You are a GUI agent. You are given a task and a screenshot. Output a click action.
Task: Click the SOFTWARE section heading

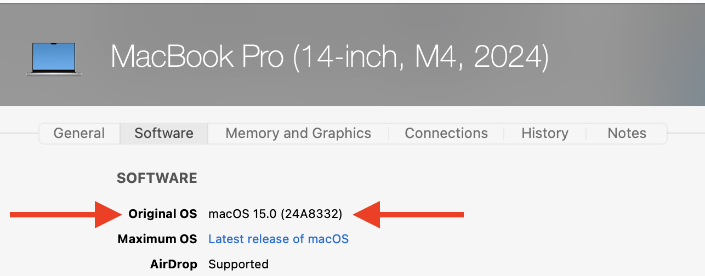pyautogui.click(x=157, y=178)
